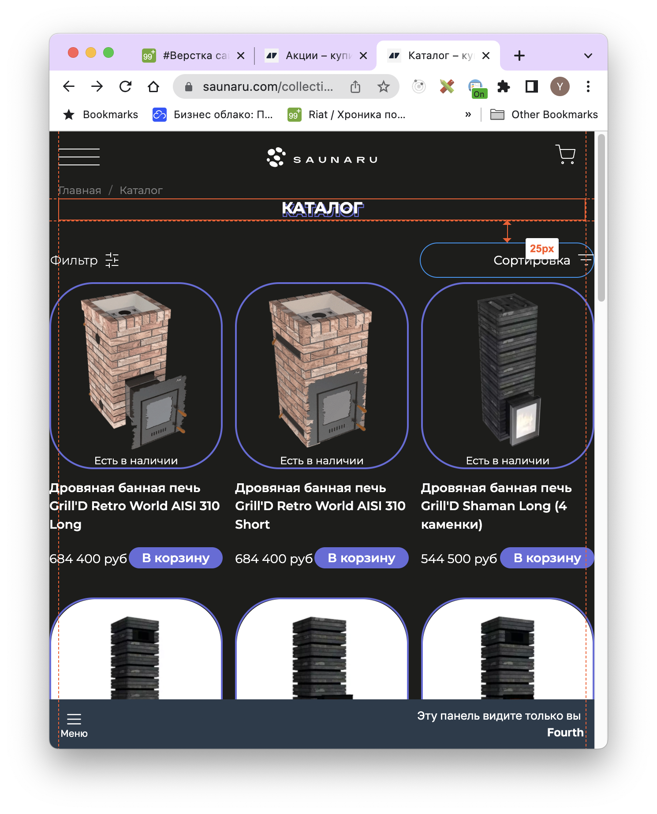Screen dimensions: 657x814
Task: Open the hamburger menu in site header
Action: click(79, 157)
